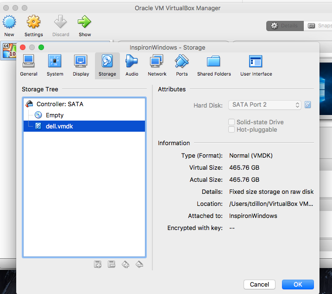Open Settings in VirtualBox Manager toolbar
The width and height of the screenshot is (332, 294).
click(33, 26)
